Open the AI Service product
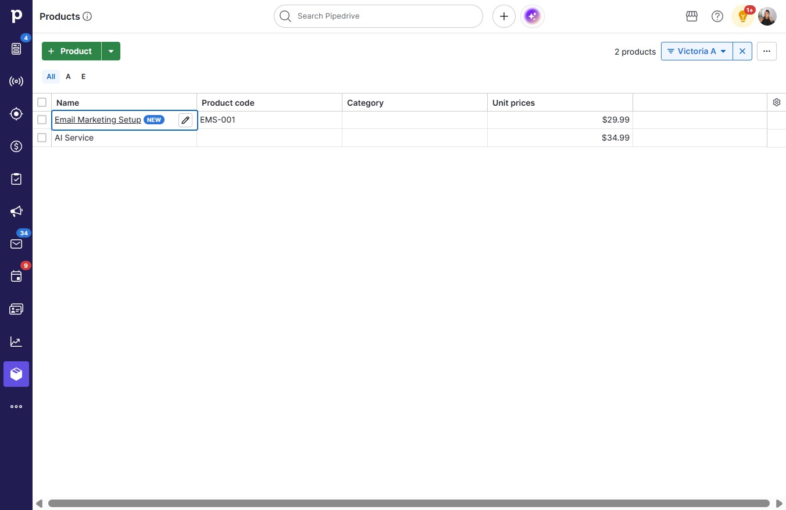 click(74, 138)
